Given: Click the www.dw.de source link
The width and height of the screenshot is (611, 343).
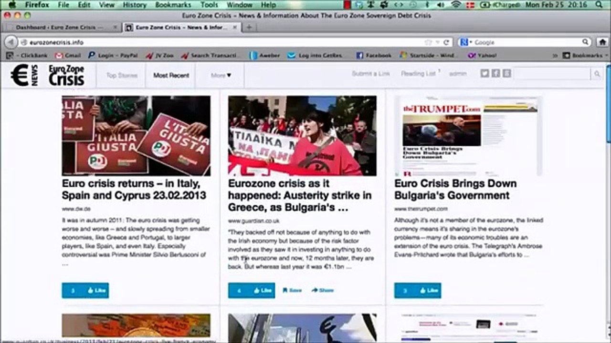Looking at the screenshot, I should coord(76,209).
